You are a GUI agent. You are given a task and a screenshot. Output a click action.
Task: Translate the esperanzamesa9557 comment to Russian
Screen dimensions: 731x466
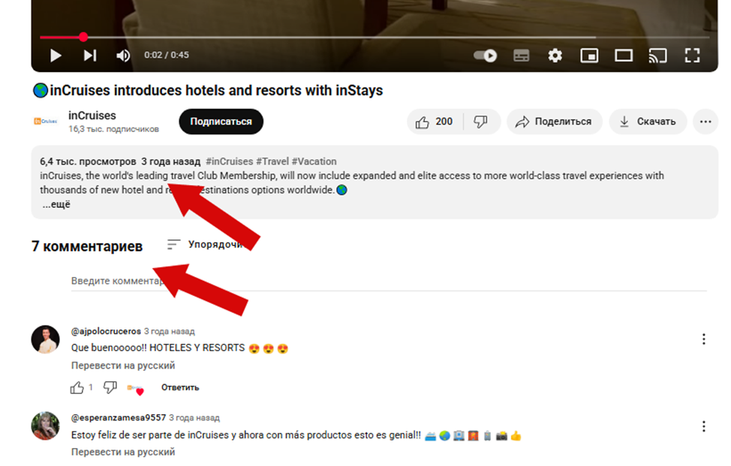(123, 452)
